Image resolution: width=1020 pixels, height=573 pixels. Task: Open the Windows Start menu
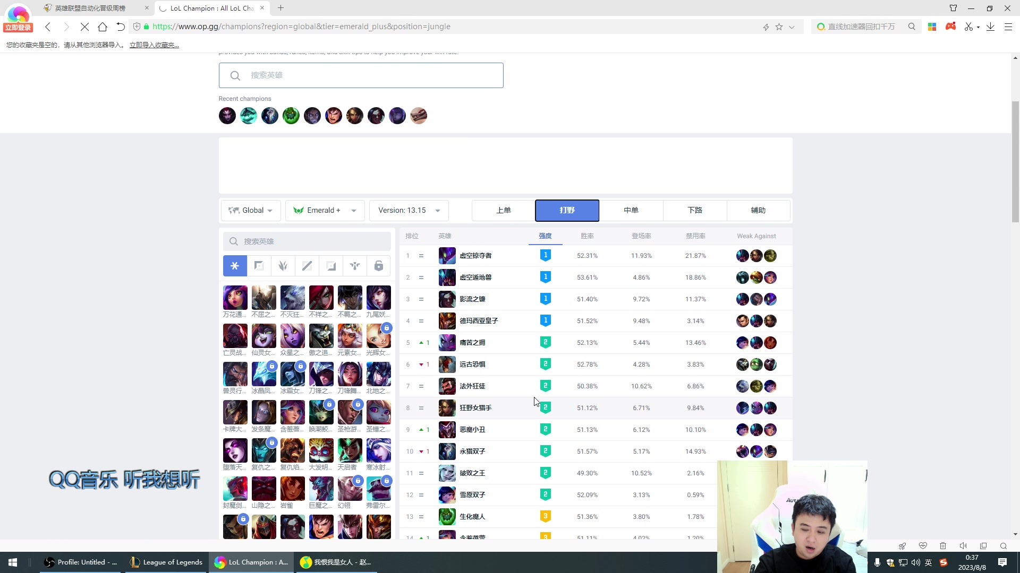(x=13, y=562)
